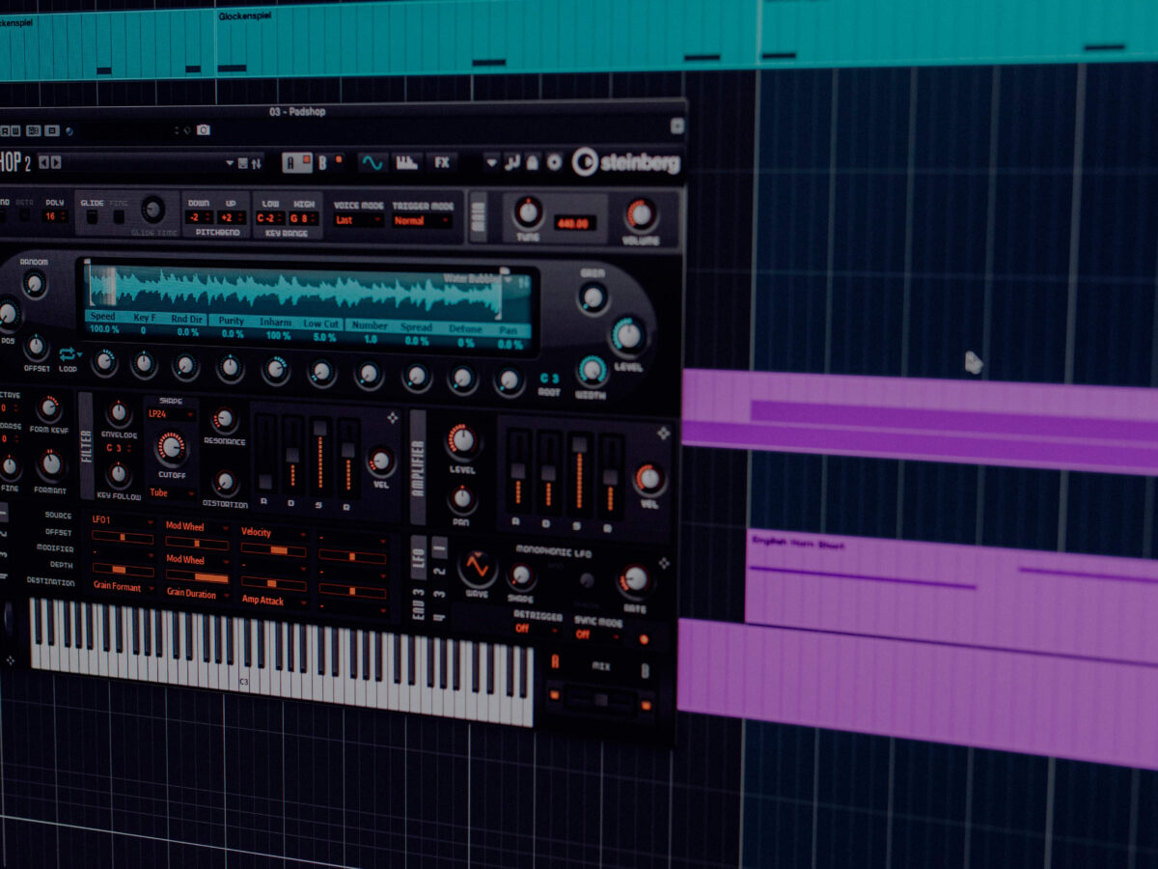Switch to layer B
The image size is (1158, 869).
tap(323, 162)
